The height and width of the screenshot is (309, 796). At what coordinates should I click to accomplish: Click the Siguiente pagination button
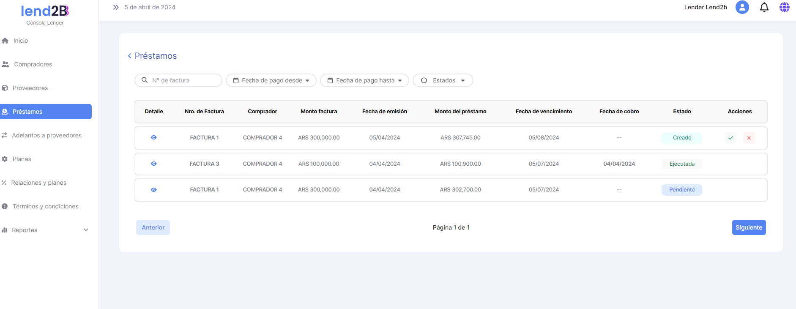pyautogui.click(x=749, y=227)
